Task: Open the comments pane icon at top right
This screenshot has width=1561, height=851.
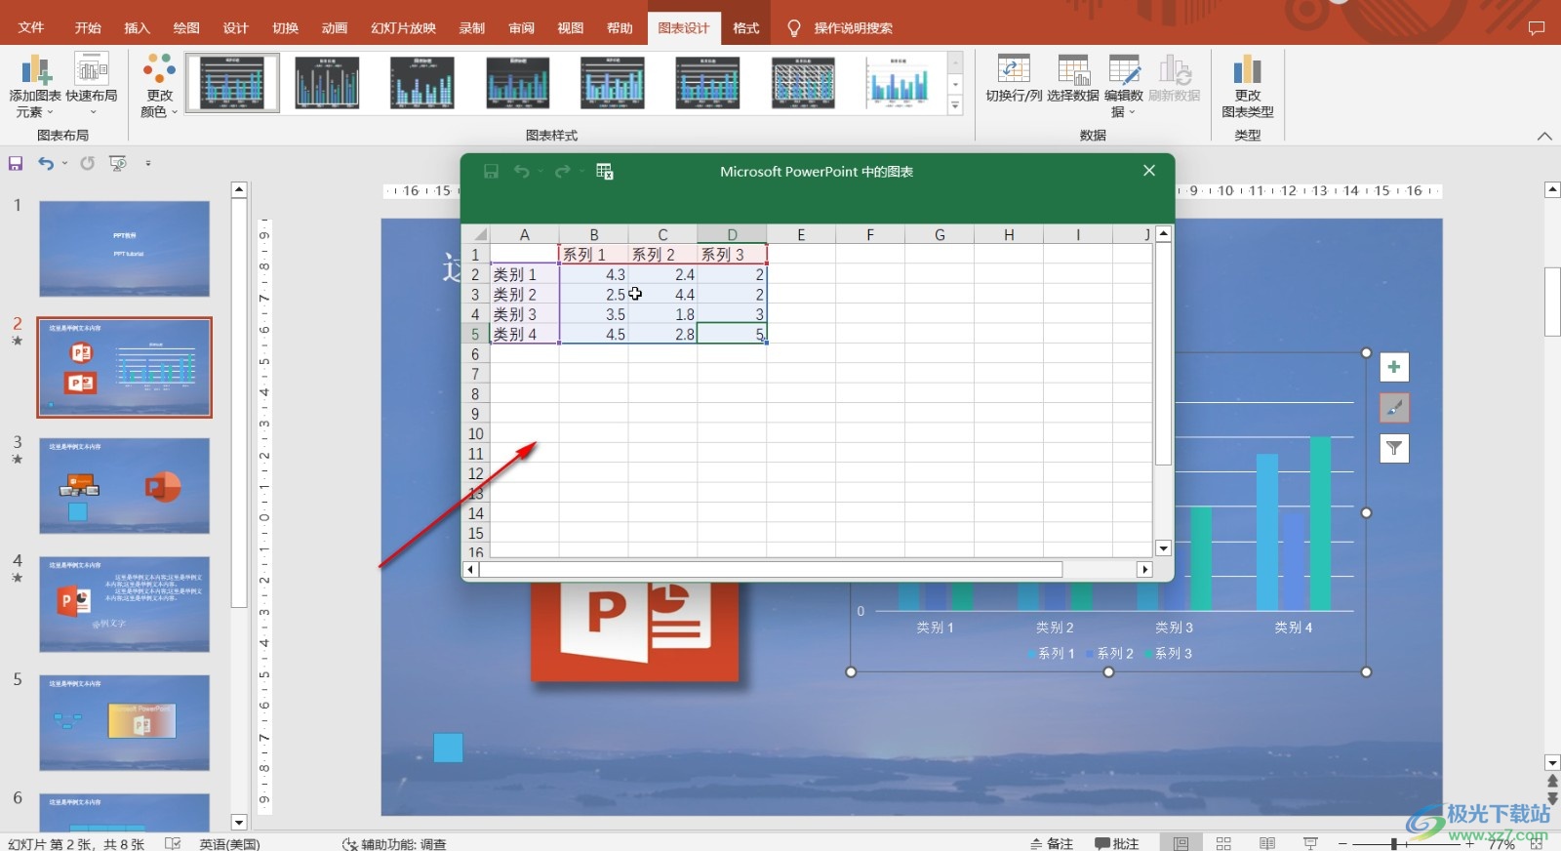Action: tap(1537, 27)
